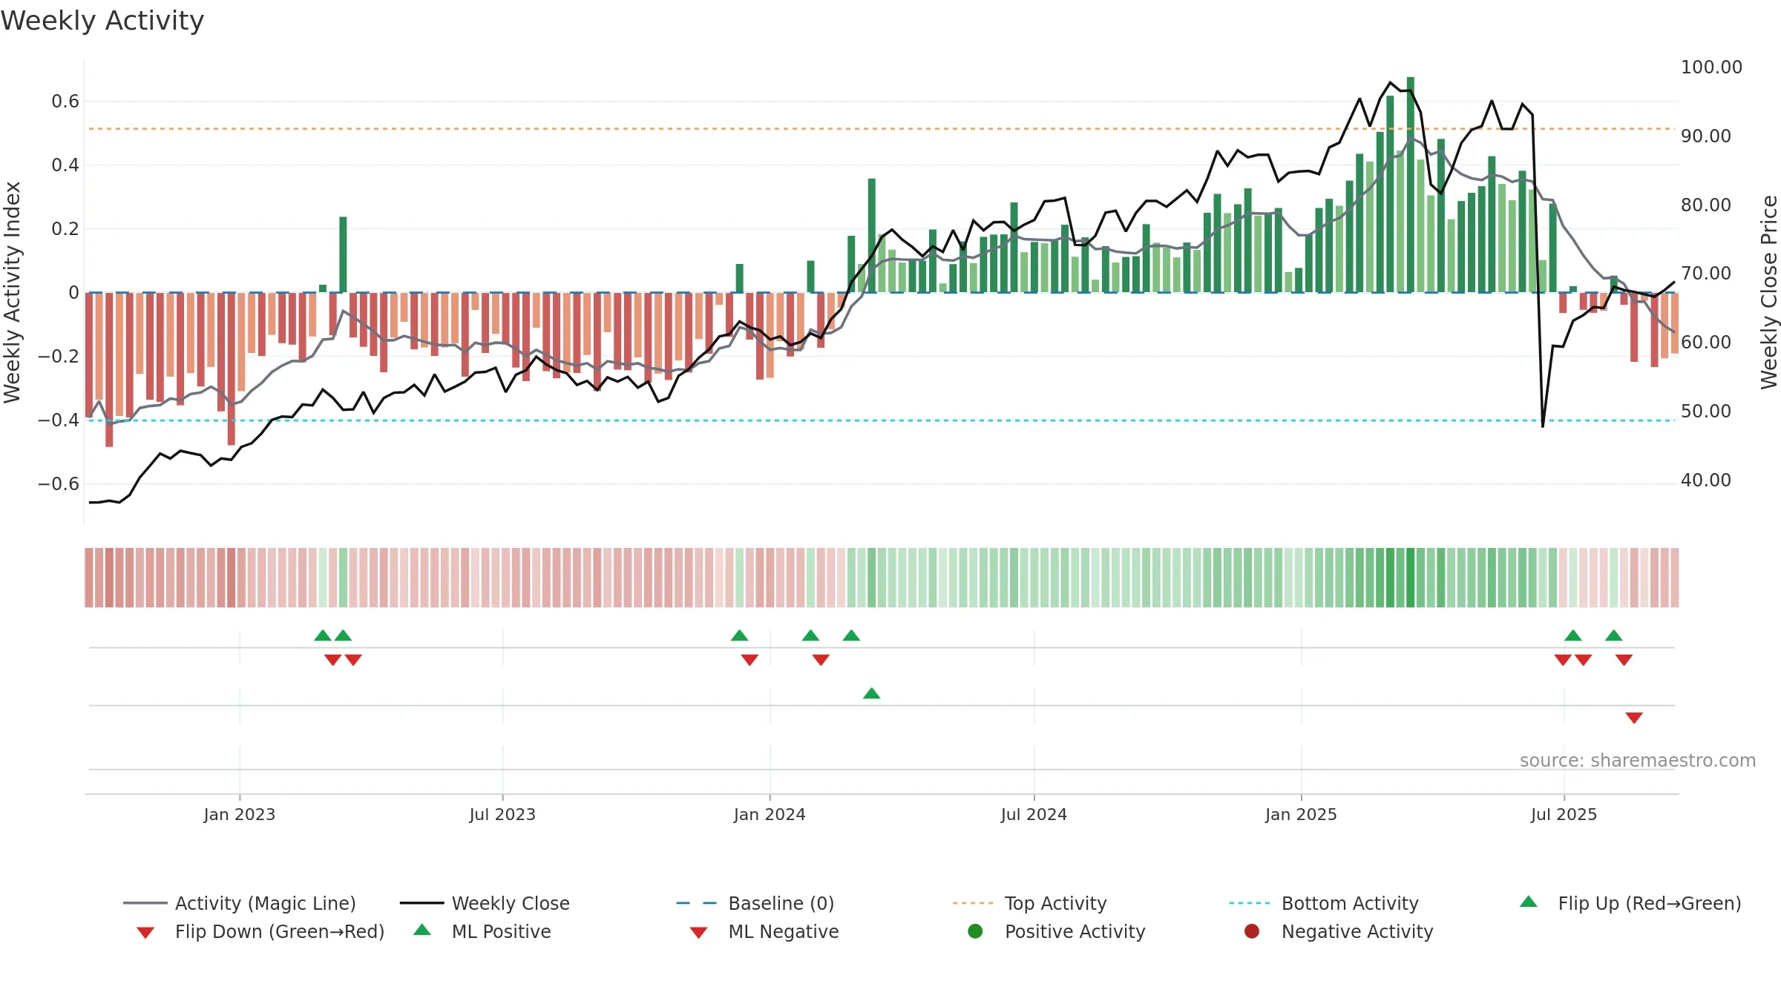Toggle Flip Up (Red→Green) legend entry
The width and height of the screenshot is (1781, 1001).
[1630, 903]
